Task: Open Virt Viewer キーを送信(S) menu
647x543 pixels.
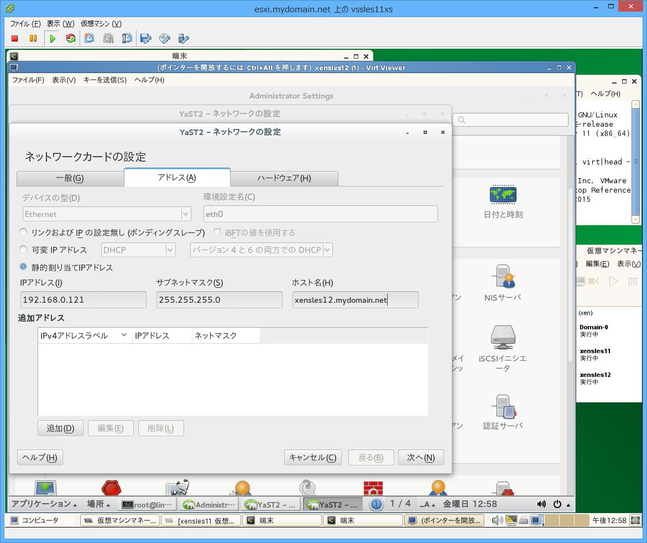Action: [105, 80]
